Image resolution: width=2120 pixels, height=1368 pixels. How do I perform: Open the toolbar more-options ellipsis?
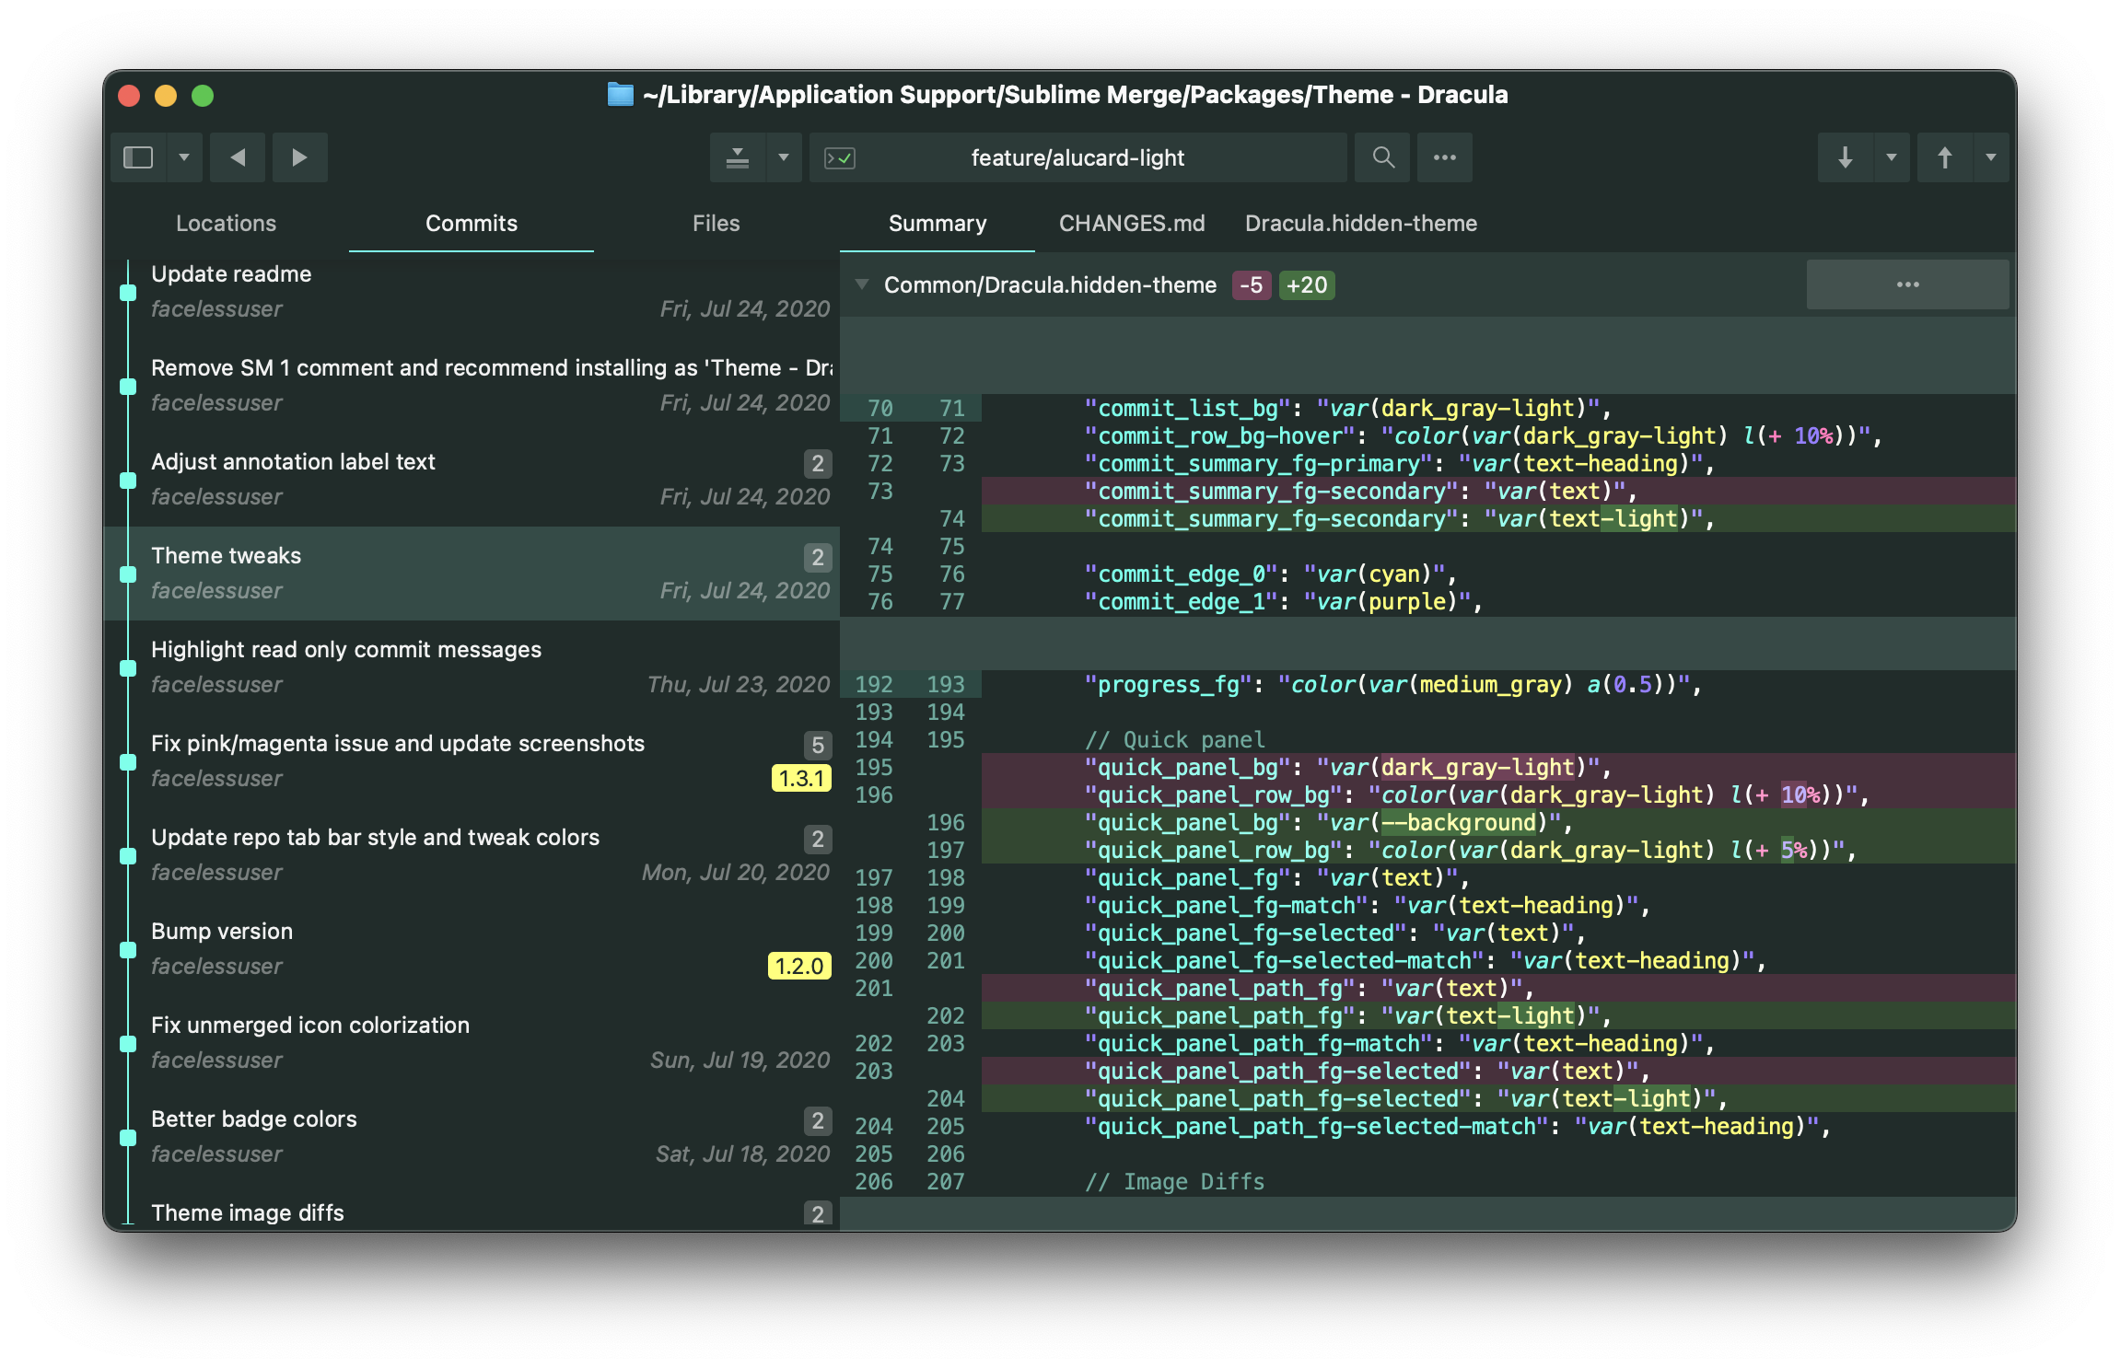(x=1445, y=157)
